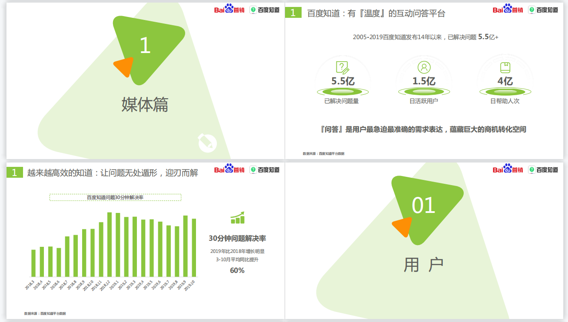
Task: Click the bar for 2019.10
Action: pos(194,248)
